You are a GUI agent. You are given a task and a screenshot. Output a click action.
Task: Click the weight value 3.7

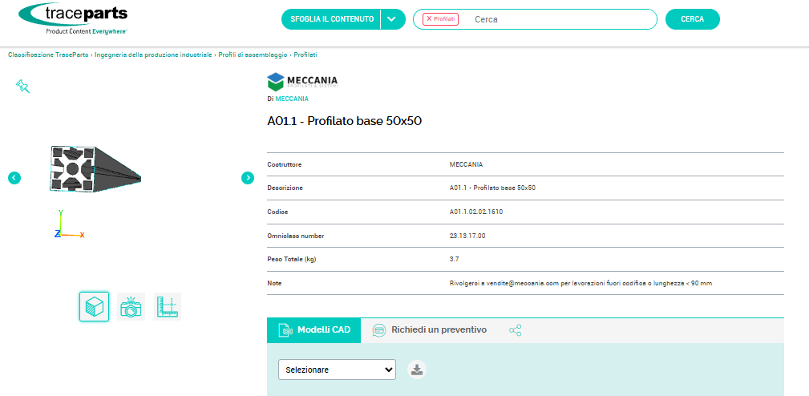(454, 260)
